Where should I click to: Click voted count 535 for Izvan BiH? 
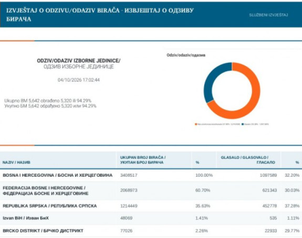pyautogui.click(x=273, y=218)
